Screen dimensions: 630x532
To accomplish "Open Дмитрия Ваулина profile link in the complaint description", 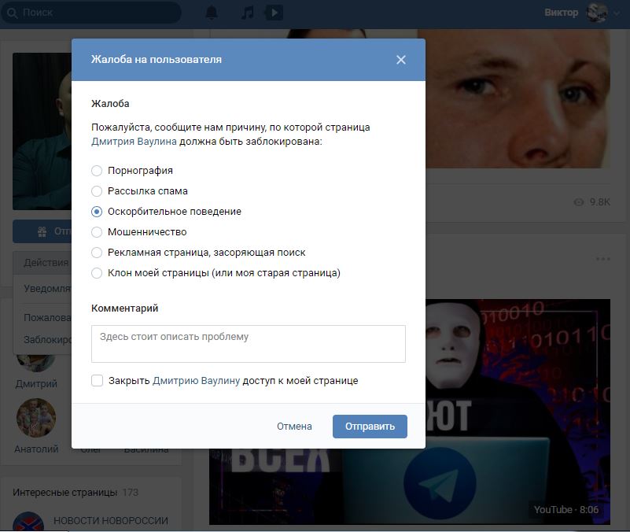I will [x=134, y=142].
